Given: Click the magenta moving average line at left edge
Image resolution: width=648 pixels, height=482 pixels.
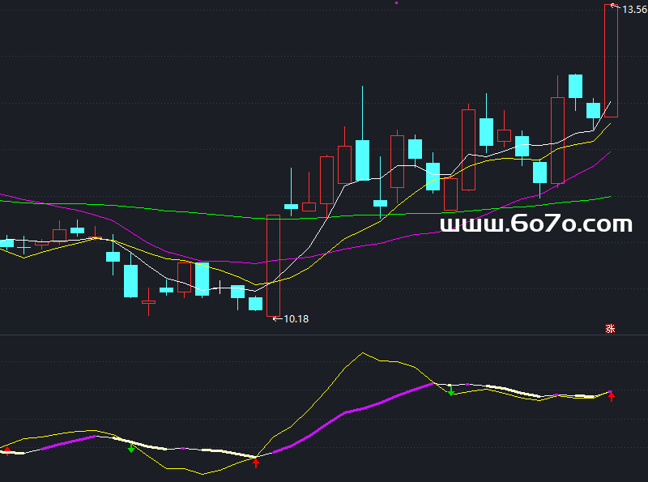Looking at the screenshot, I should tap(8, 196).
